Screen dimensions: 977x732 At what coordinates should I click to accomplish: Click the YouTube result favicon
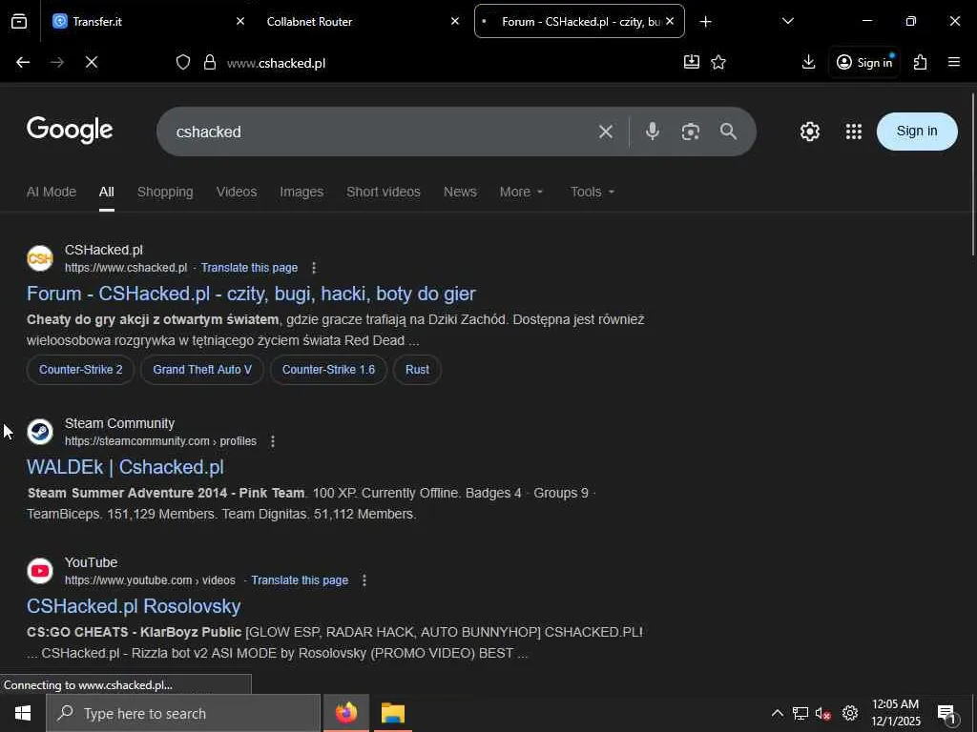coord(40,571)
